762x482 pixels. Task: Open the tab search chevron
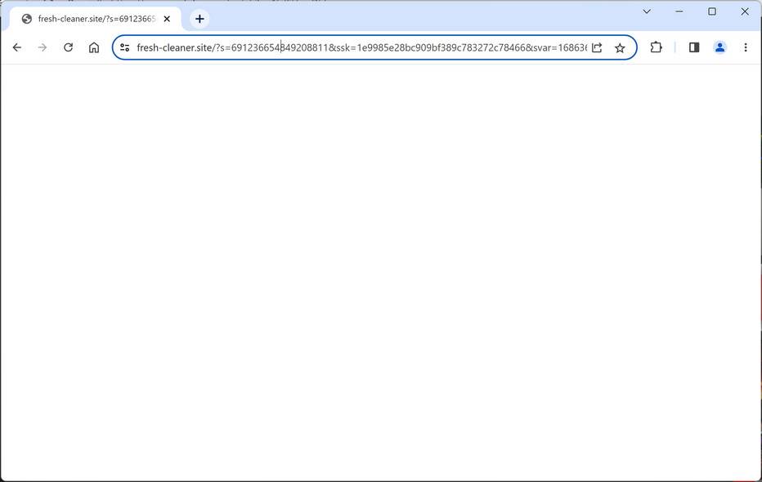point(646,11)
